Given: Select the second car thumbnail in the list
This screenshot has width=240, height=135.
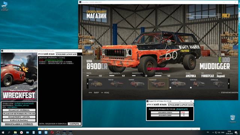Looking at the screenshot, I should coord(117,84).
